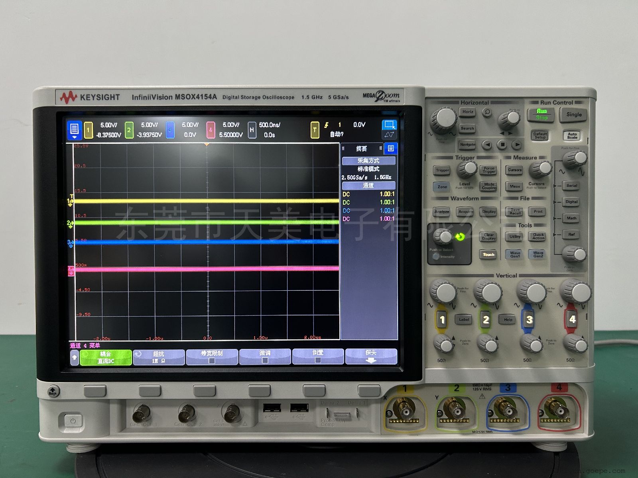The image size is (638, 478).
Task: Select the 通道 channel header in sidebar
Action: click(x=368, y=186)
